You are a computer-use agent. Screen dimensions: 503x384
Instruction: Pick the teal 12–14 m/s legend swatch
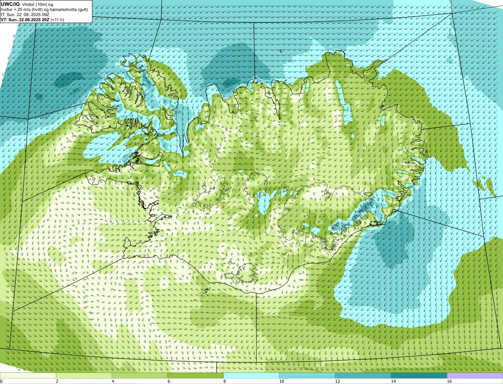coord(363,375)
